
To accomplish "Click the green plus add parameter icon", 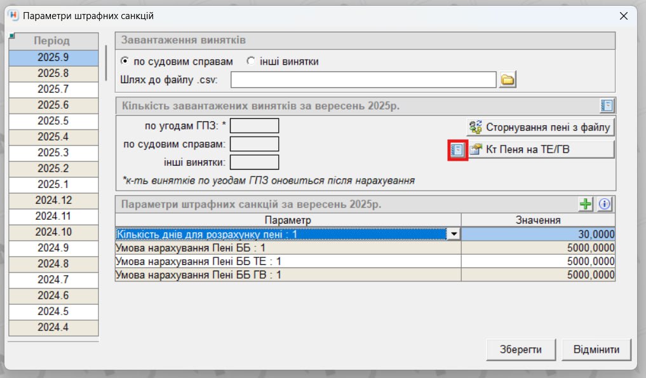I will [586, 205].
